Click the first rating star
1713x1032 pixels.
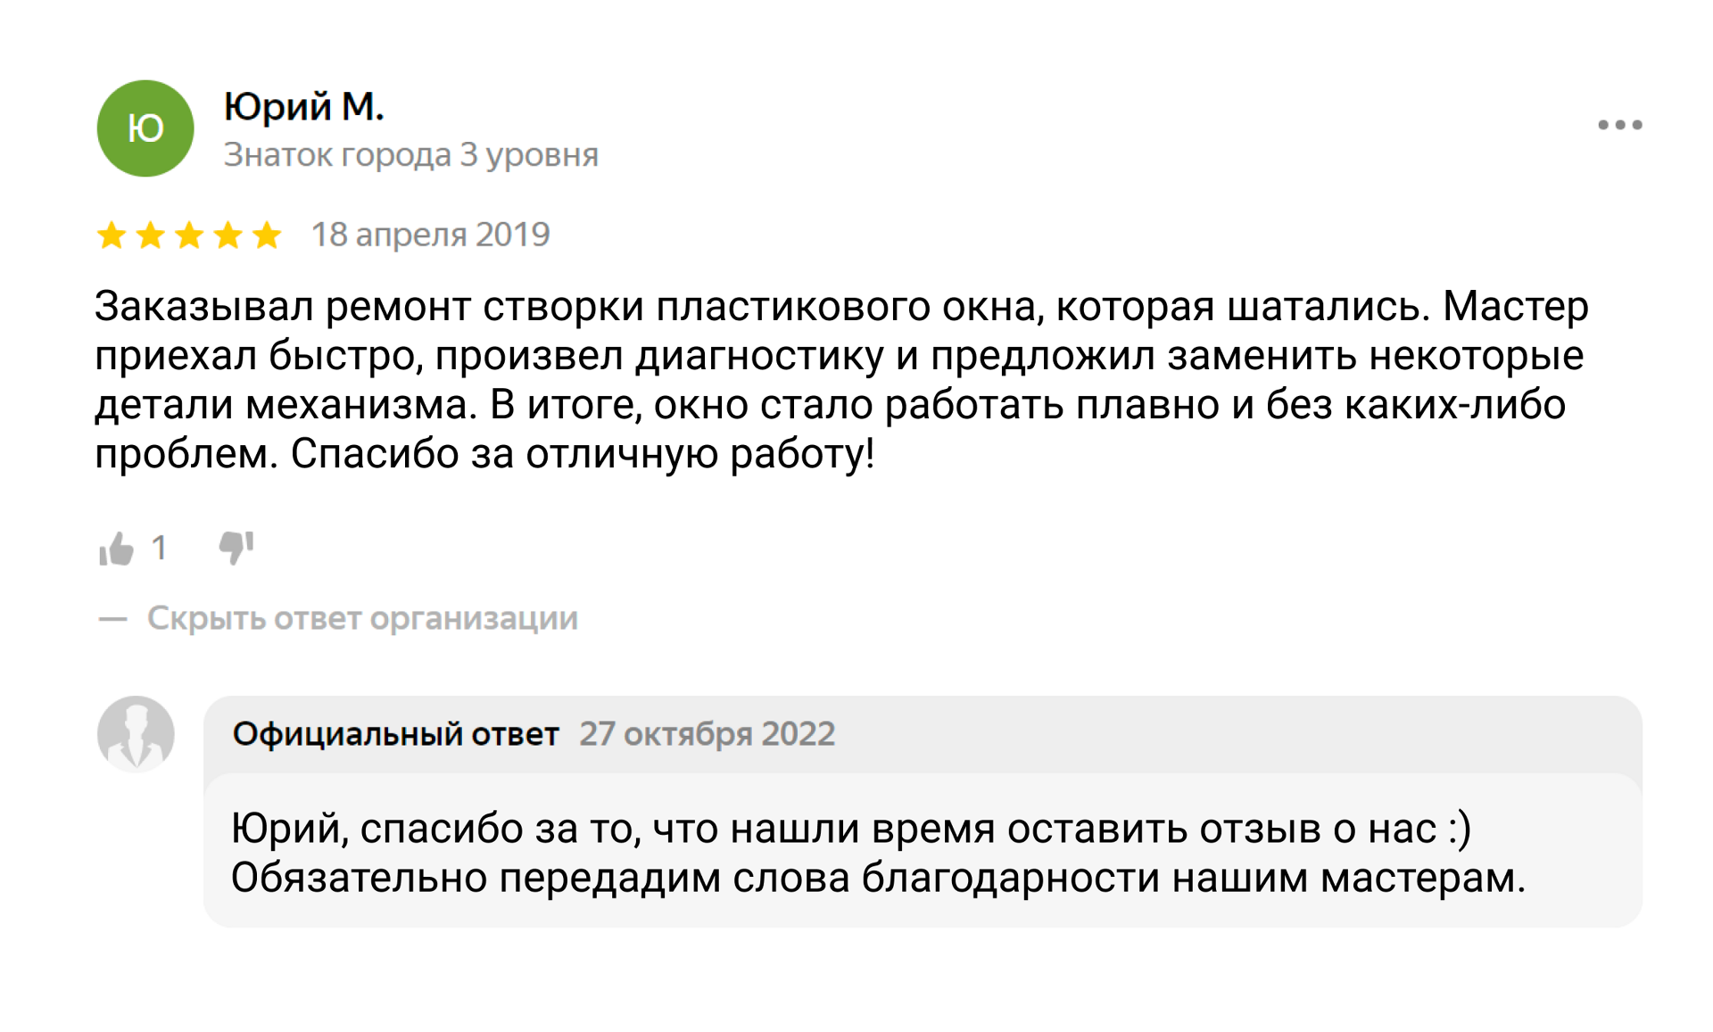(x=112, y=235)
